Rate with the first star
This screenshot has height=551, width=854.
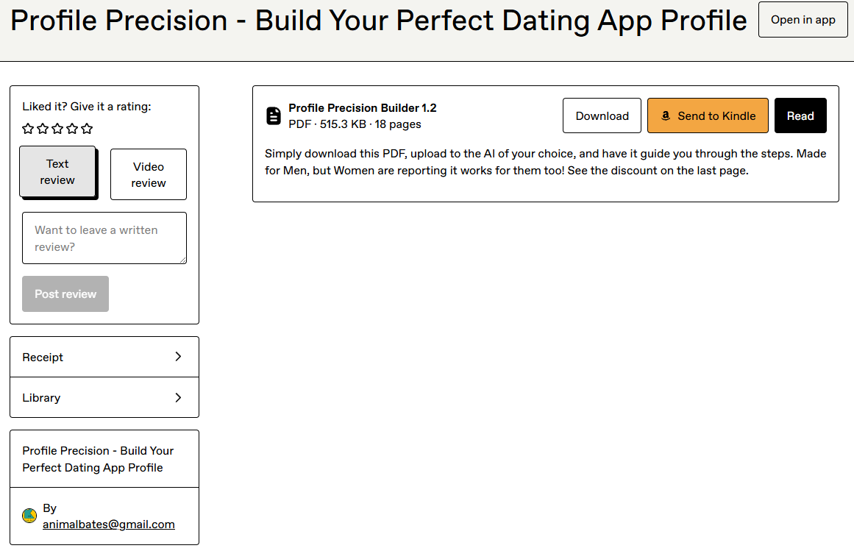pos(28,129)
